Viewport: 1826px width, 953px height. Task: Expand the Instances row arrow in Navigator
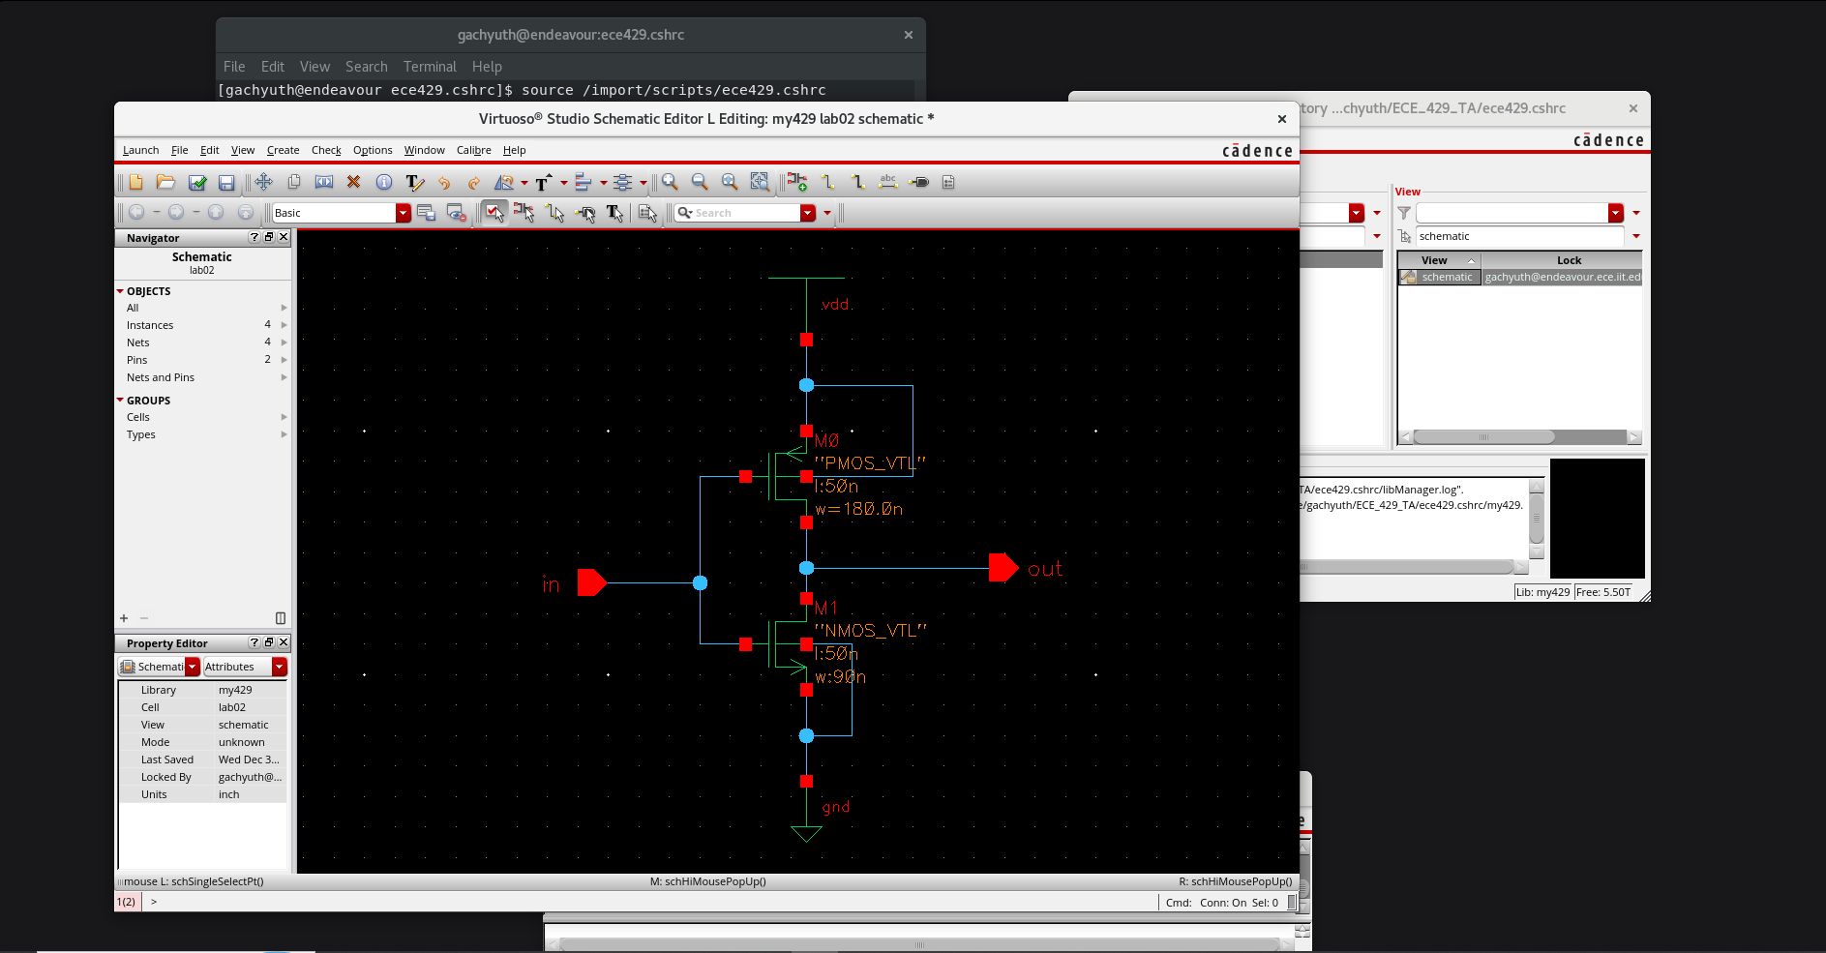[x=284, y=325]
